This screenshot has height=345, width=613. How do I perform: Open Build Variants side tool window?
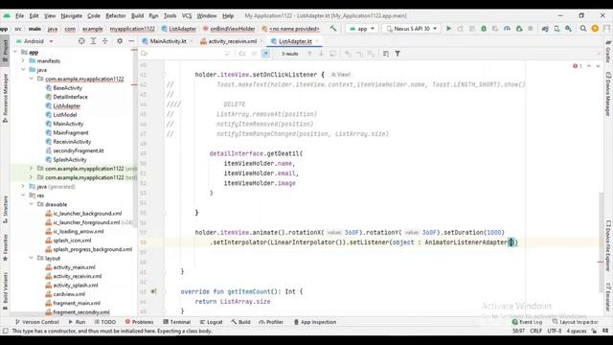point(5,291)
